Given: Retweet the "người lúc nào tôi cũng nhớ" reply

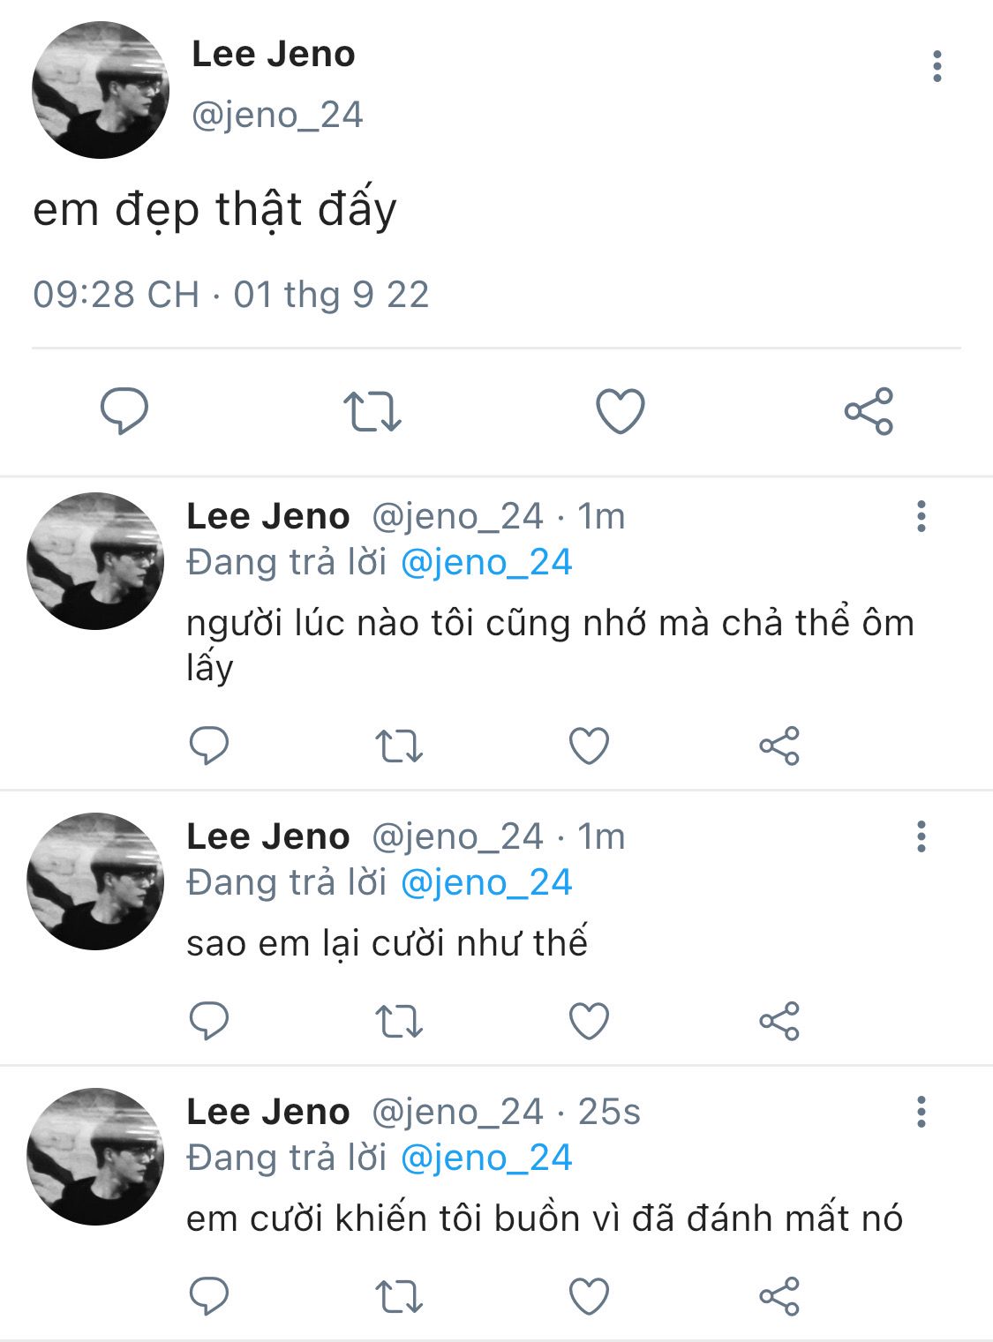Looking at the screenshot, I should click(x=399, y=746).
